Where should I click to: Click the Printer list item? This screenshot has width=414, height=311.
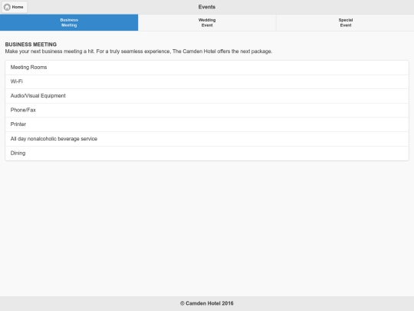[x=207, y=124]
